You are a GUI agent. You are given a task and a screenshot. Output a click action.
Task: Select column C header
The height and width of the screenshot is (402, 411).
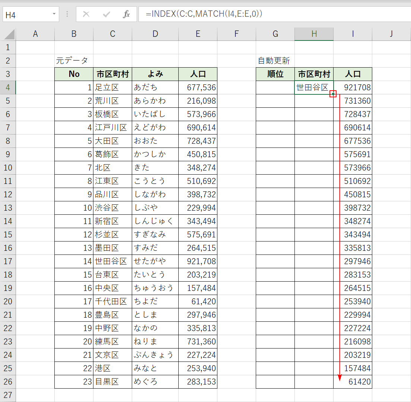pyautogui.click(x=113, y=34)
